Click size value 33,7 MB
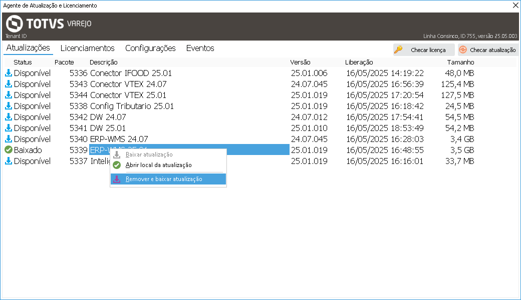Screen dimensions: 521x300 point(459,161)
